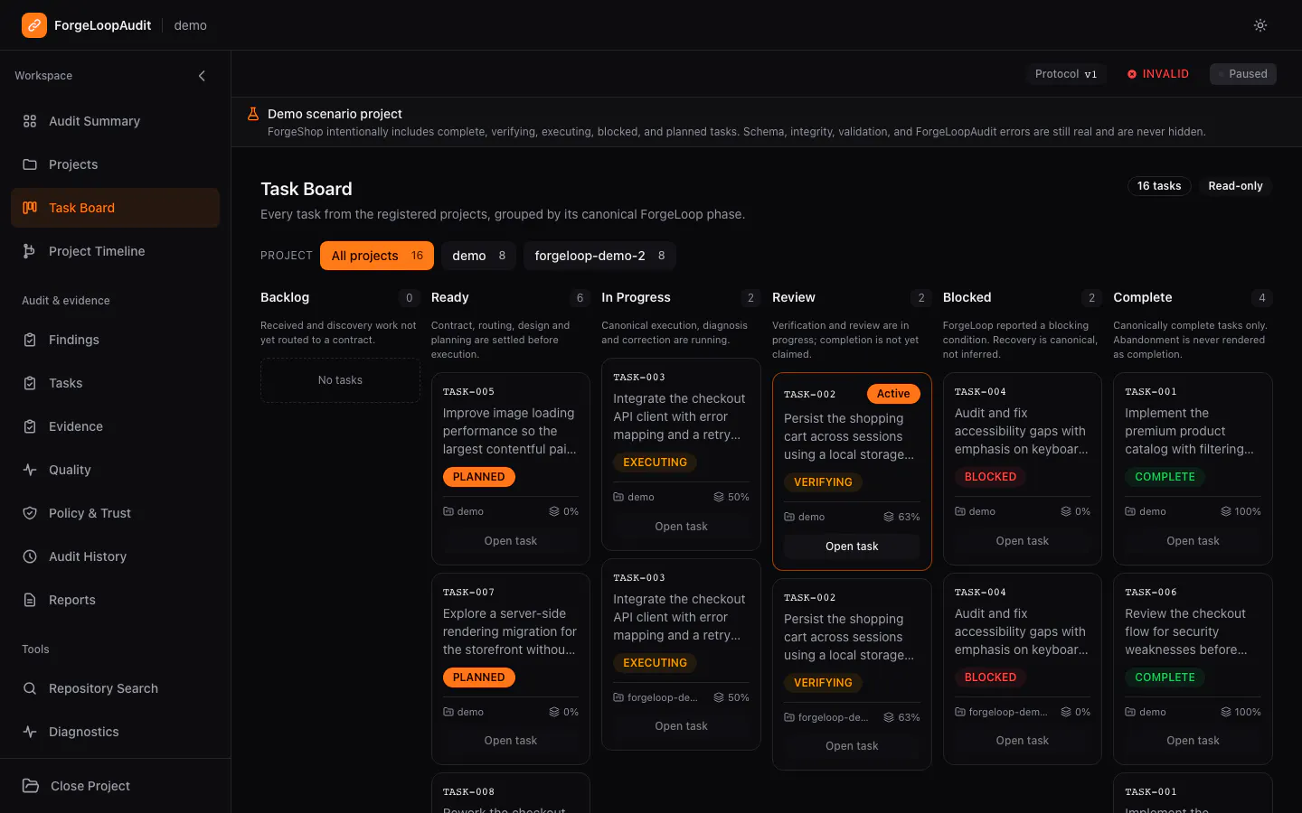Toggle the theme with the sun icon

[1260, 25]
